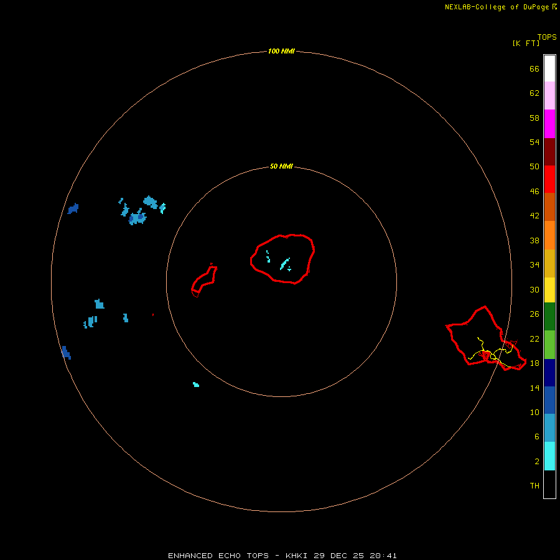560x560 pixels.
Task: Click the large red-outlined island at east edge
Action: point(486,338)
